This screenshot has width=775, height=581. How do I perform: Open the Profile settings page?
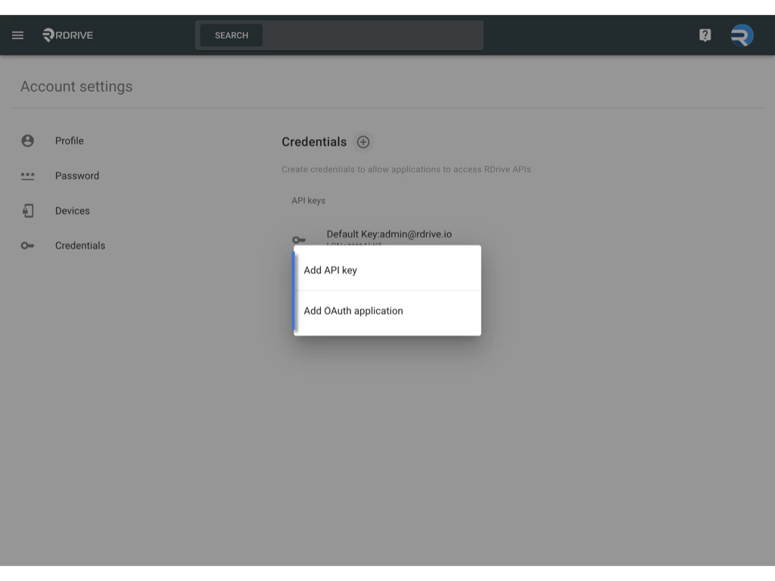70,140
